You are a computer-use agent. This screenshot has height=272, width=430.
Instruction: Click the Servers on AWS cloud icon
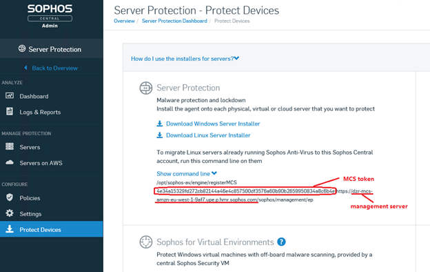pyautogui.click(x=10, y=162)
